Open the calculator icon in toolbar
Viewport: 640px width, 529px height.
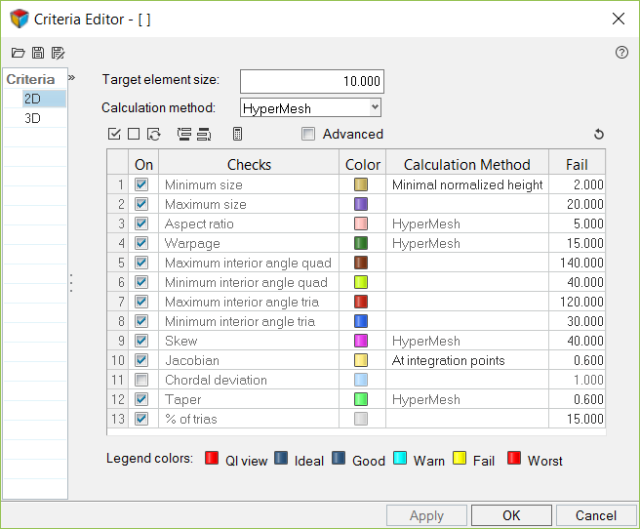(237, 134)
